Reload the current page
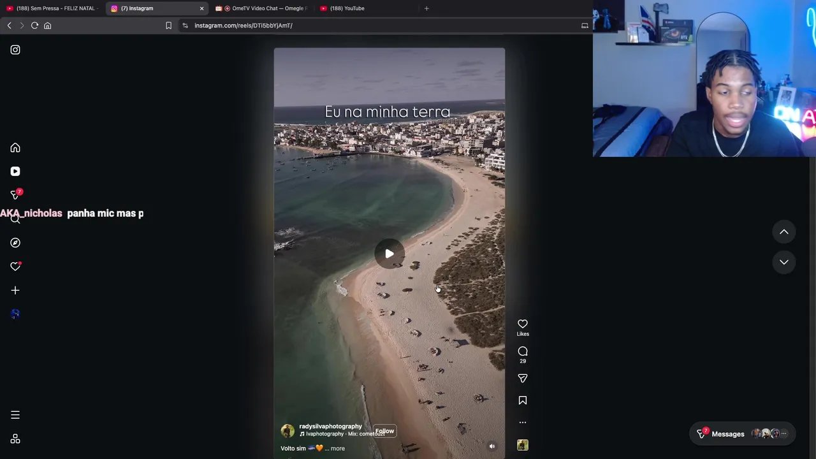 pyautogui.click(x=34, y=25)
